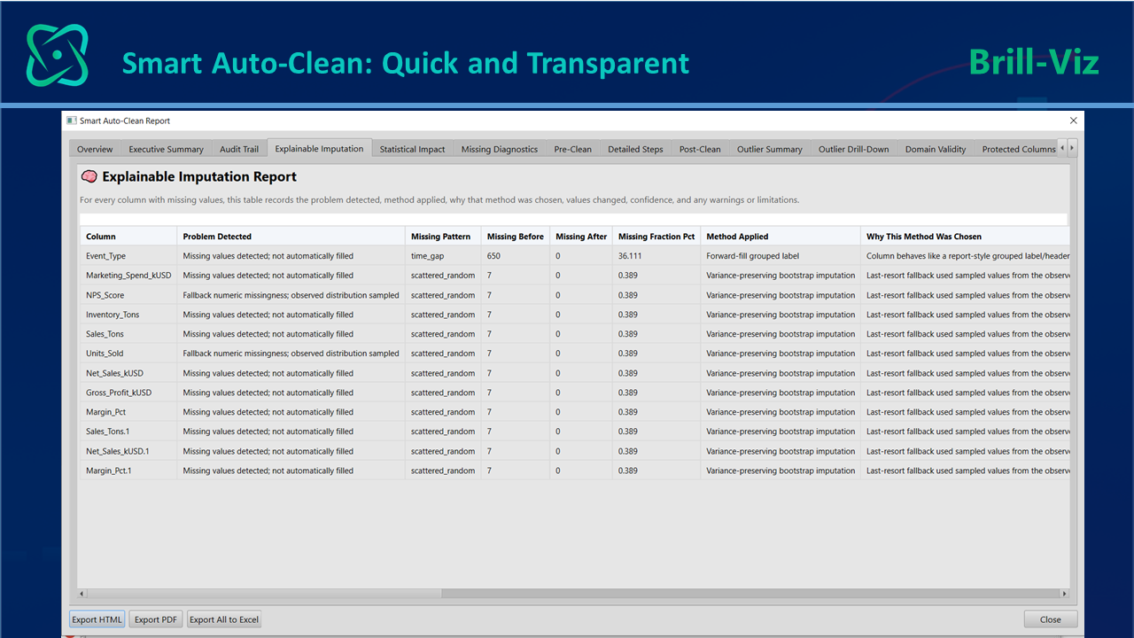Click the Close button at bottom right
Screen dimensions: 1134x638
click(x=1051, y=619)
